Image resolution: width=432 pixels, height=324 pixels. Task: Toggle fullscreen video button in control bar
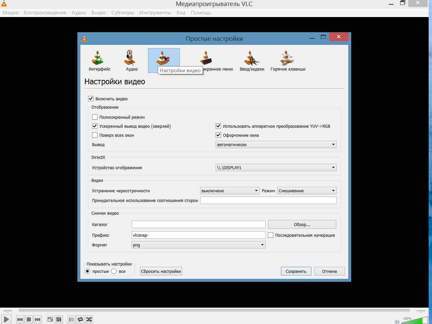[x=50, y=319]
